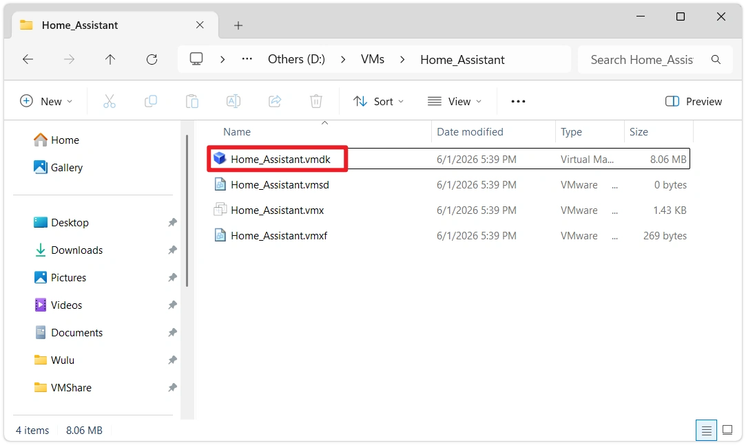Open Videos in quick access

click(59, 305)
